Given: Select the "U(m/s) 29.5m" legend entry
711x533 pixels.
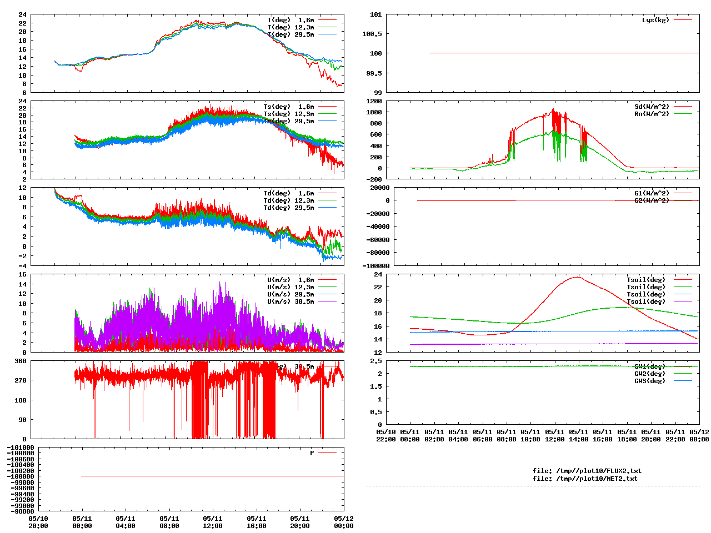Looking at the screenshot, I should (291, 294).
